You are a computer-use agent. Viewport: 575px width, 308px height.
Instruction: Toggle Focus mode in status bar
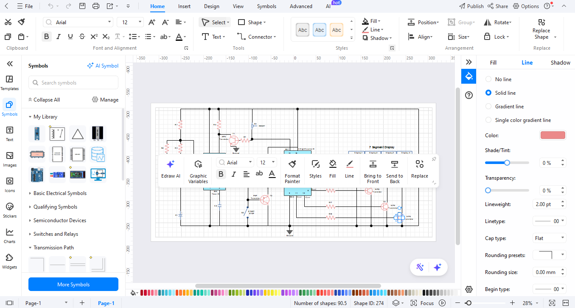coord(423,303)
